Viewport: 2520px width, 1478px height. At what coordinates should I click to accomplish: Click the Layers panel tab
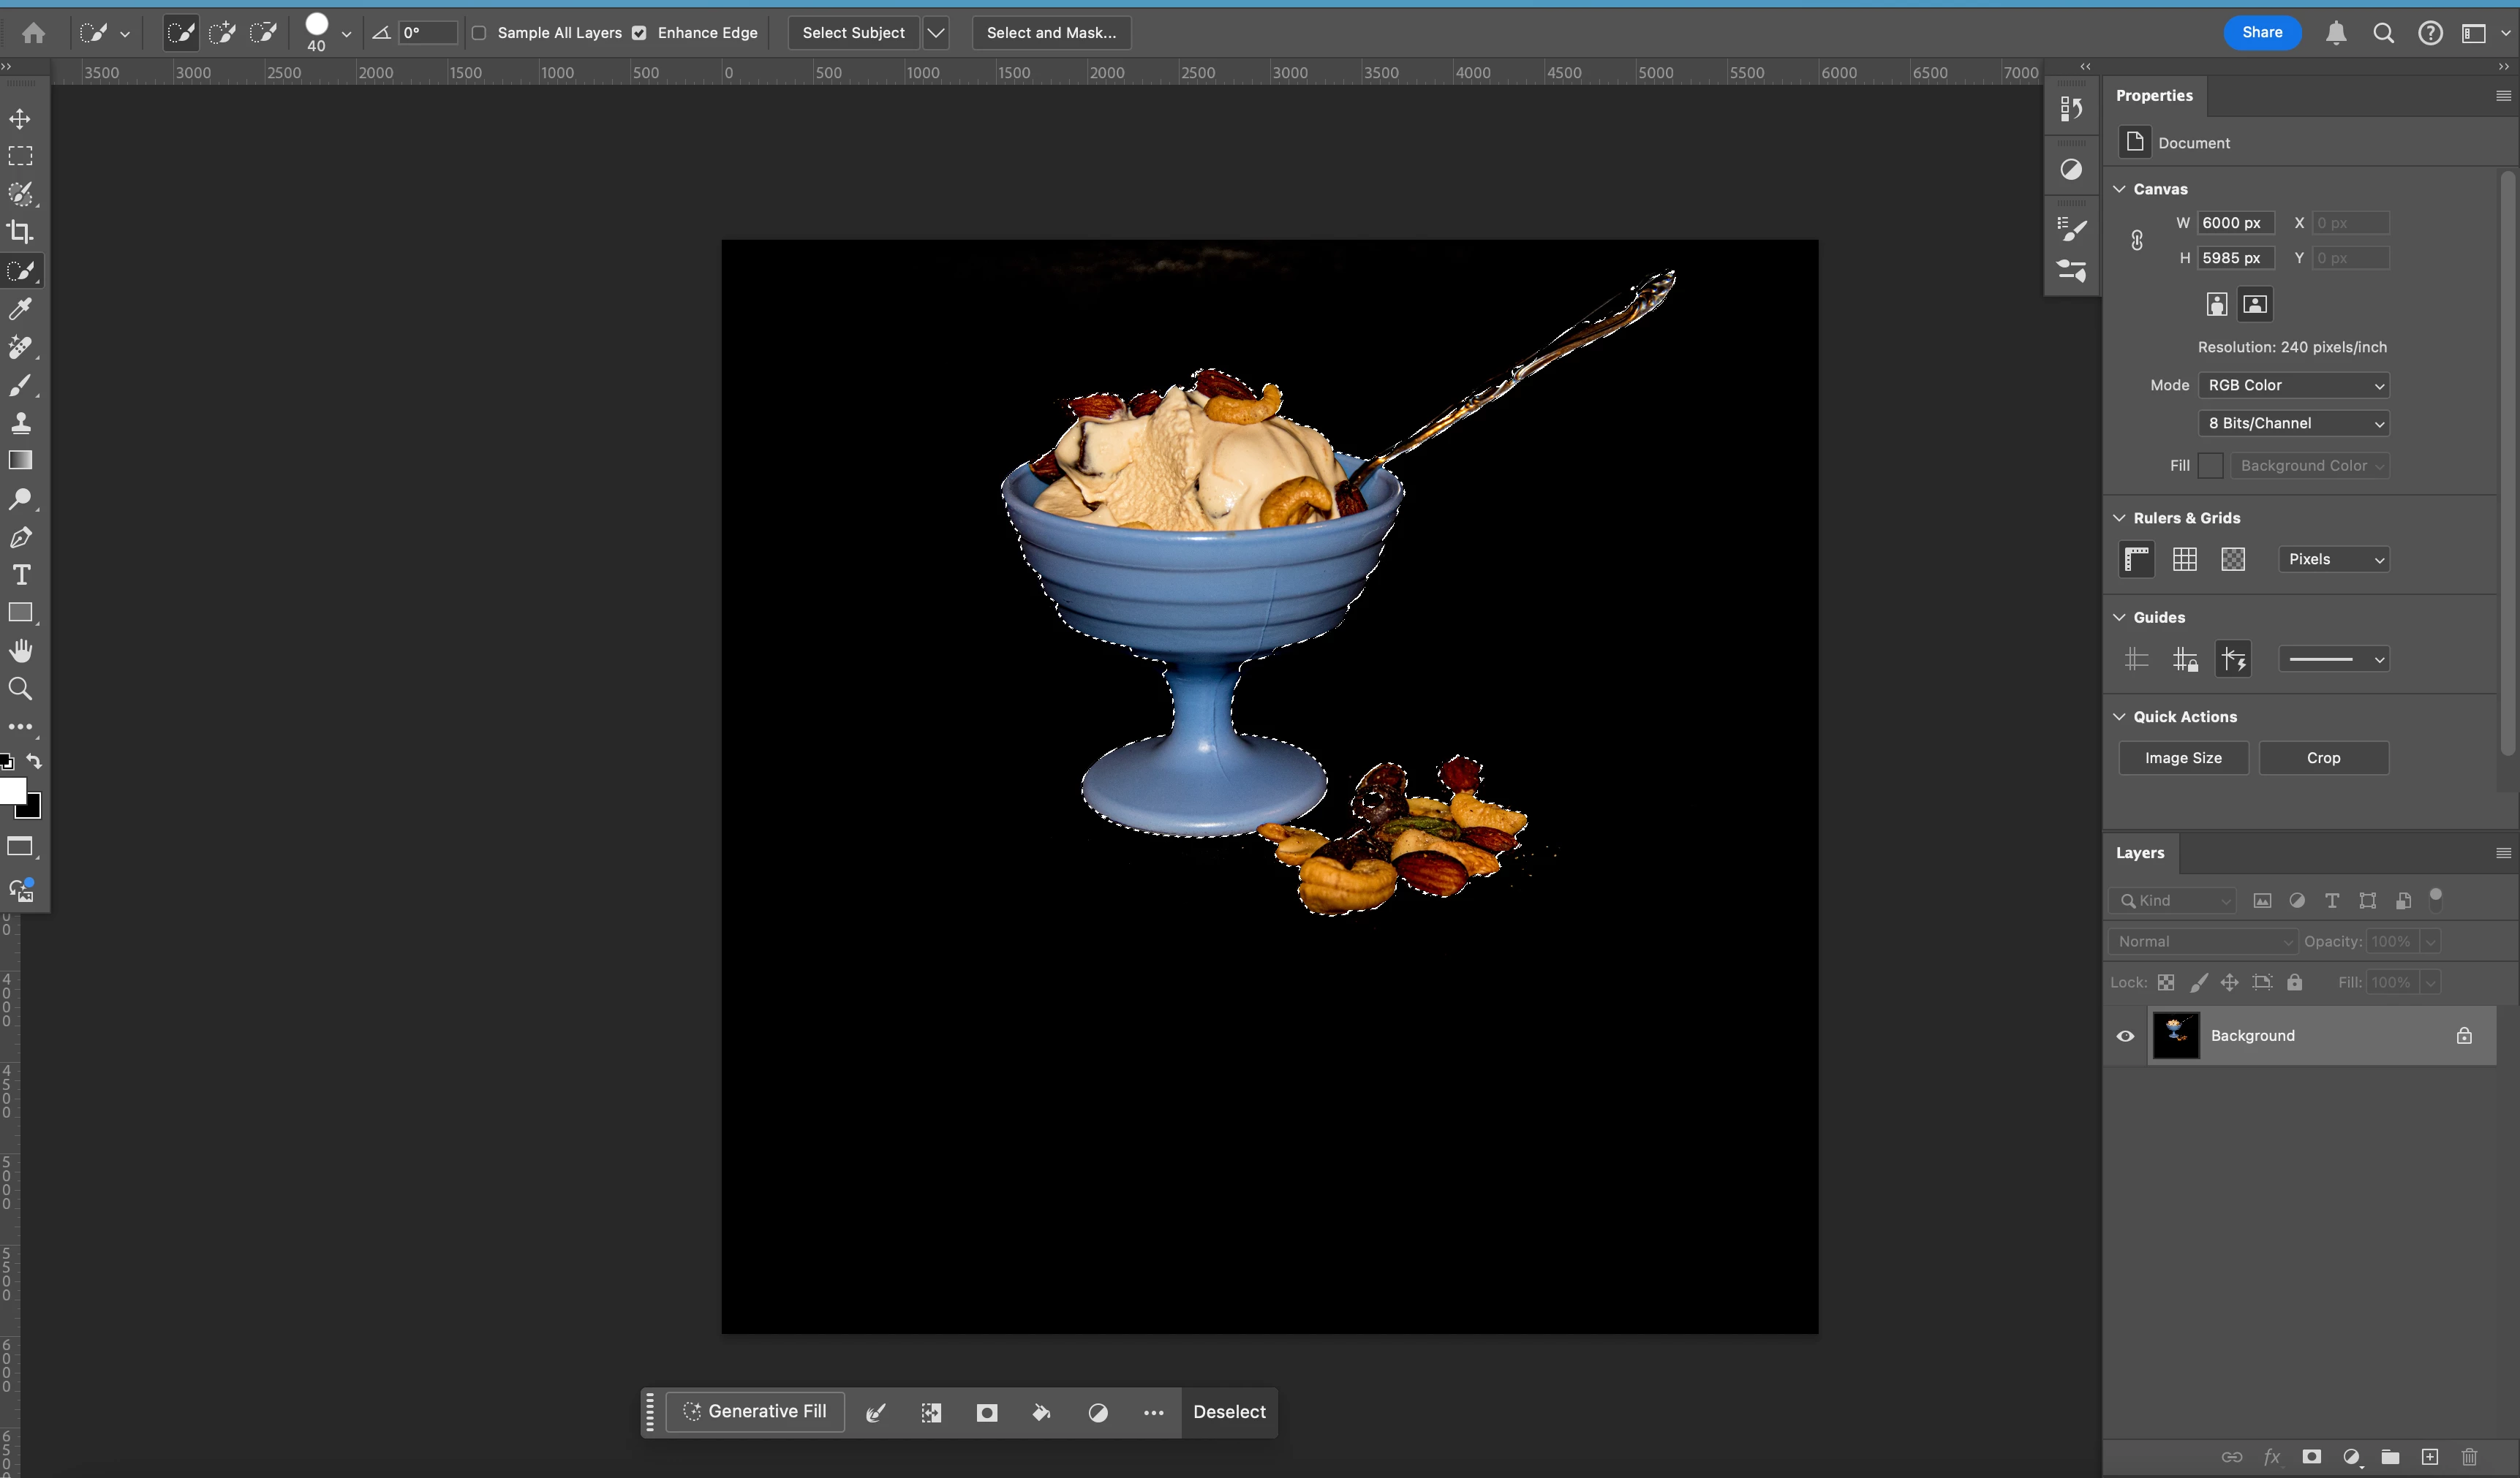pos(2140,852)
